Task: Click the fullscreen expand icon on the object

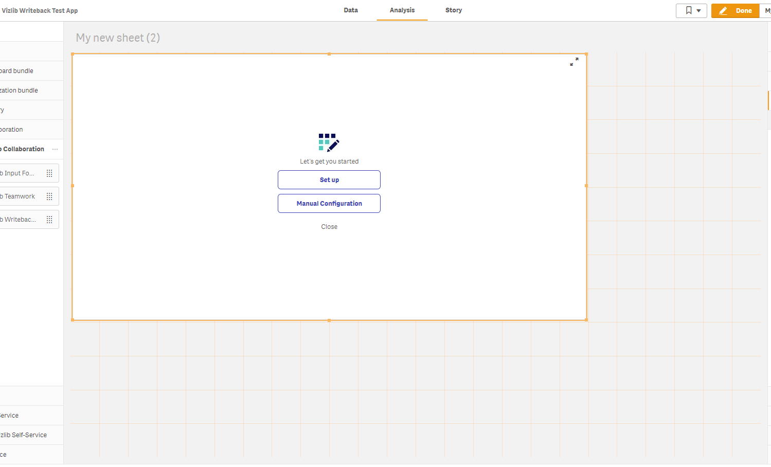Action: [x=574, y=62]
